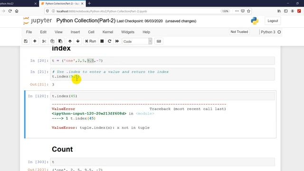The image size is (304, 171).
Task: Move selected cell up arrow
Action: pos(70,41)
